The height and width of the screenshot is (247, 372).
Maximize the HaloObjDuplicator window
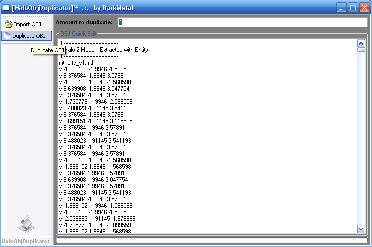[x=353, y=8]
